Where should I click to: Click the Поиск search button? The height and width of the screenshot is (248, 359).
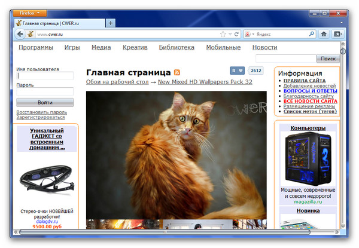click(328, 59)
